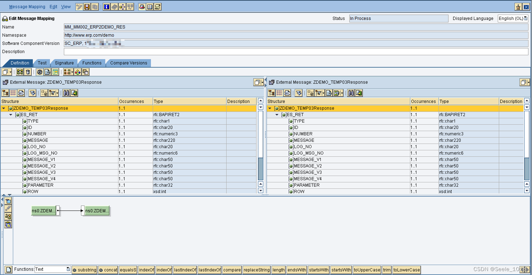This screenshot has width=532, height=275.
Task: Collapse ZDEMO_TEMP03Response root in left source pane
Action: 4,108
